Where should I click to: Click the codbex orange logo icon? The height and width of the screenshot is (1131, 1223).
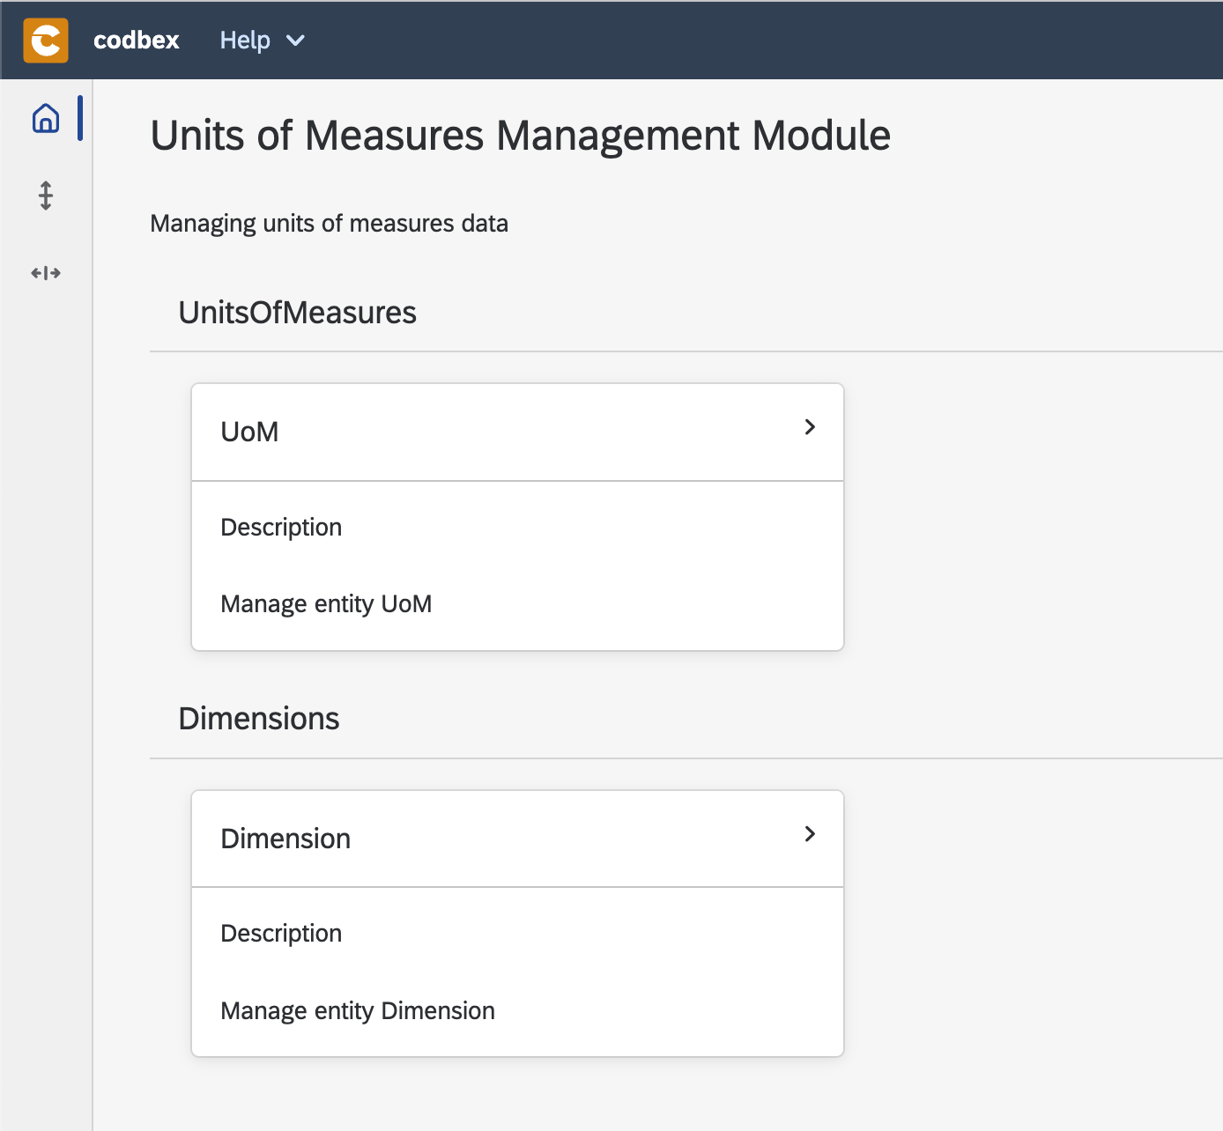tap(46, 41)
